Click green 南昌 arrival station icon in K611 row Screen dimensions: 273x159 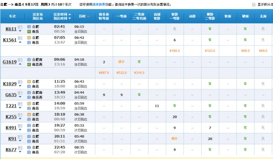click(29, 31)
